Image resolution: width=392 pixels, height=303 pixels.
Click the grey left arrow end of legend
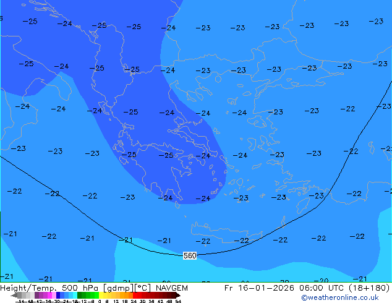(14, 295)
